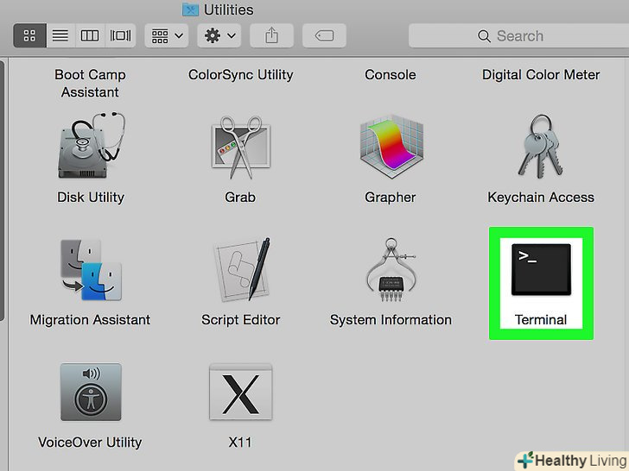Click the Disk Utility name label
Viewport: 629px width, 471px height.
coord(91,198)
